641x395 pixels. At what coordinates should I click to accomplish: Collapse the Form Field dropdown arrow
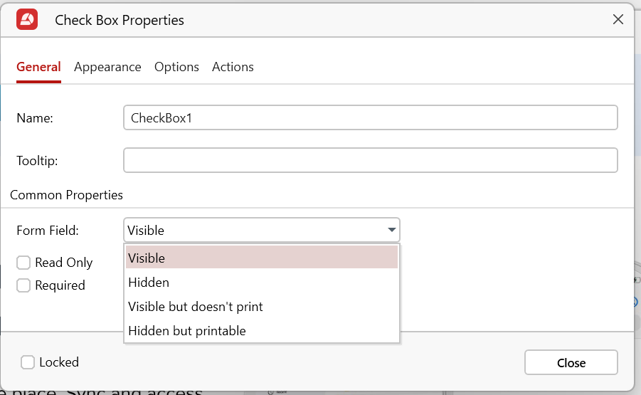coord(391,230)
